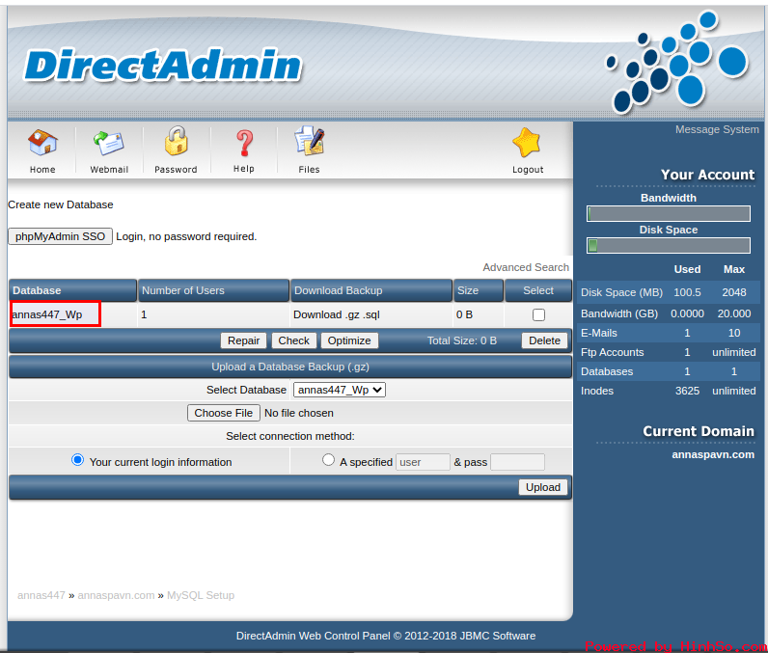
Task: Open the Help question mark icon
Action: pyautogui.click(x=244, y=143)
